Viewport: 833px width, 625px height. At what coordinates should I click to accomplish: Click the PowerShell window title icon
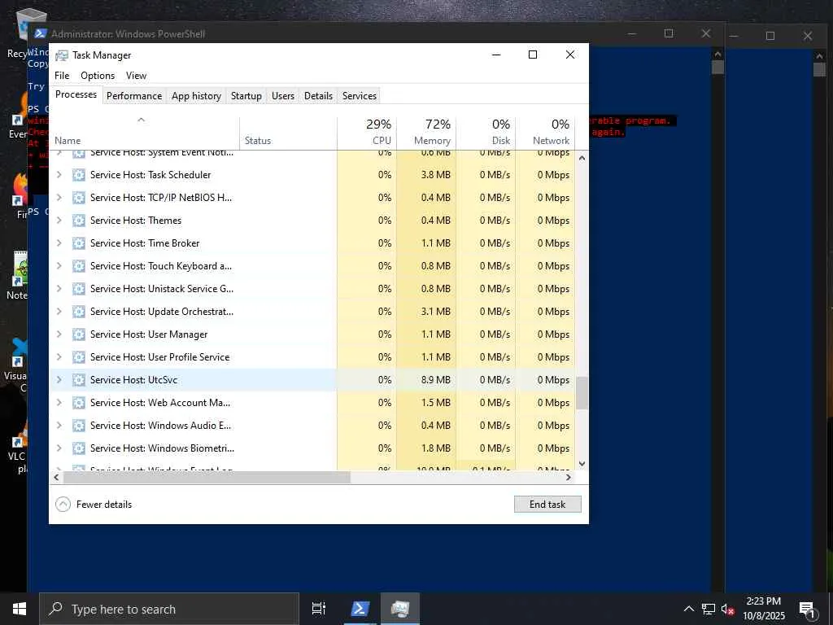[x=41, y=33]
